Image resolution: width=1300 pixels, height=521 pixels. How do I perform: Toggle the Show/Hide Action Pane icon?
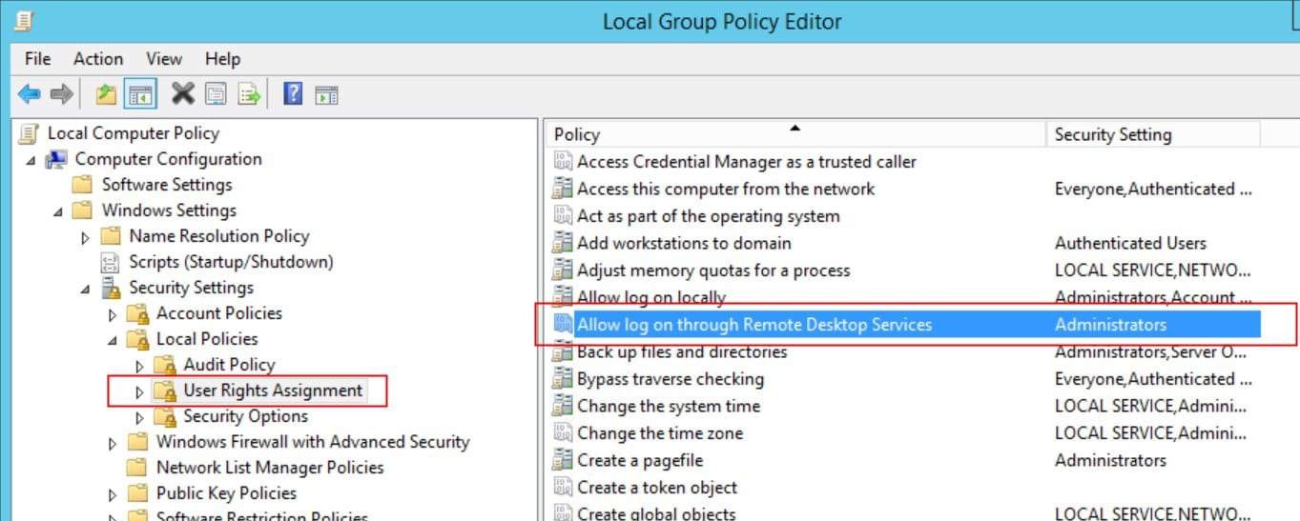(327, 94)
